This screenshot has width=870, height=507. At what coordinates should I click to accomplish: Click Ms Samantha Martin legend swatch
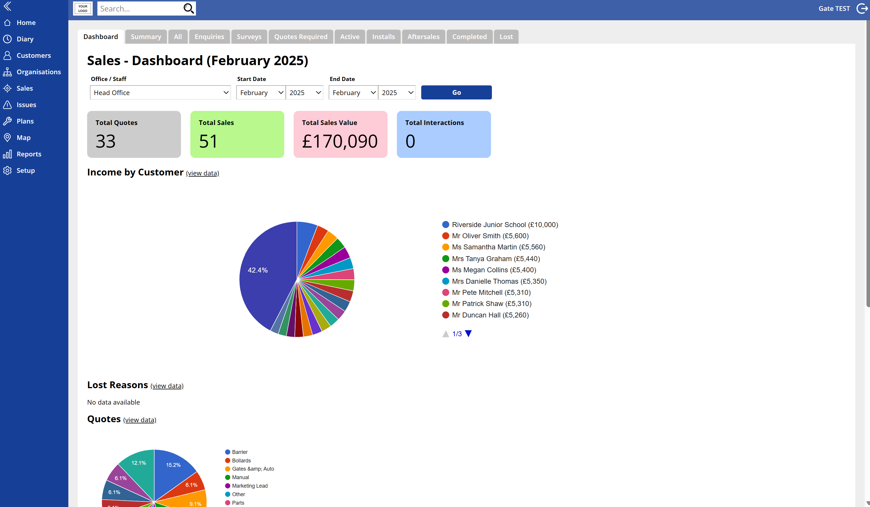[446, 247]
